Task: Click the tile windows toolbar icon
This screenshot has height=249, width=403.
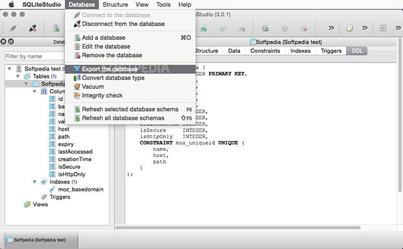Action: pyautogui.click(x=383, y=28)
